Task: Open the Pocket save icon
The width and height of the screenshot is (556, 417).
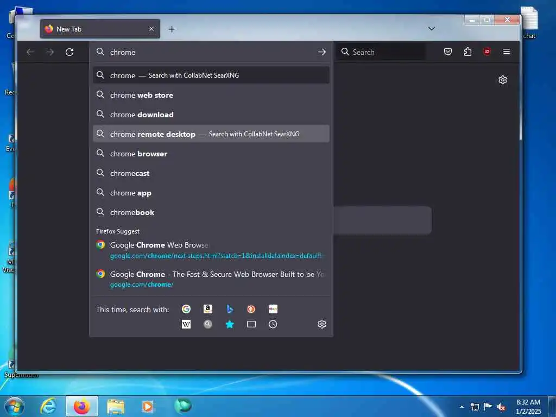Action: [448, 52]
